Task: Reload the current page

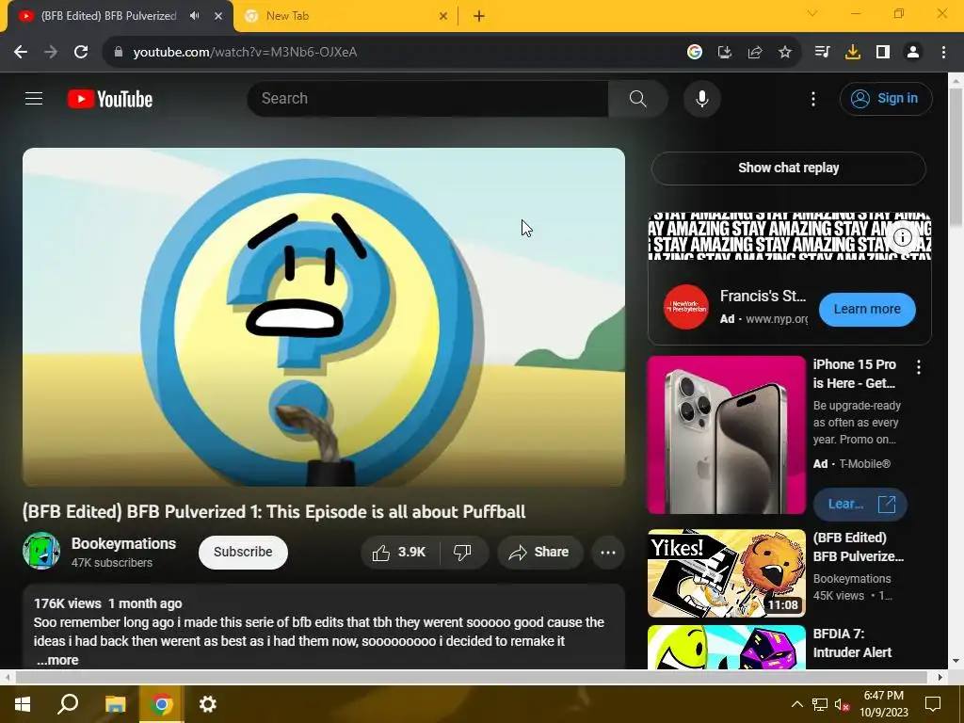Action: click(81, 53)
